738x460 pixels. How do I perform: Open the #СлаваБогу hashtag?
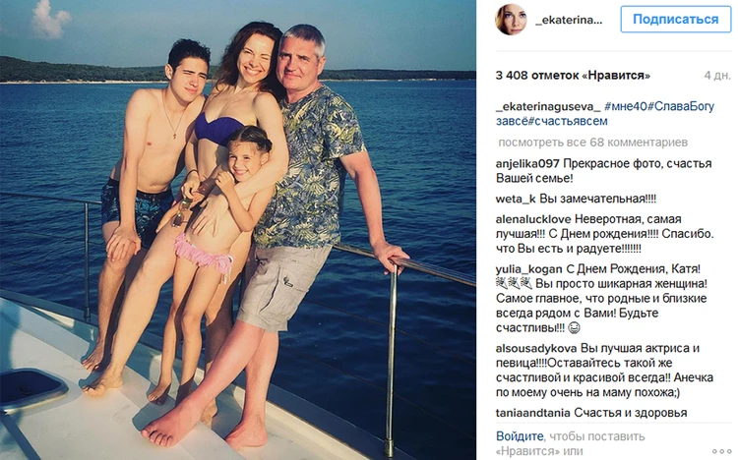click(x=681, y=106)
